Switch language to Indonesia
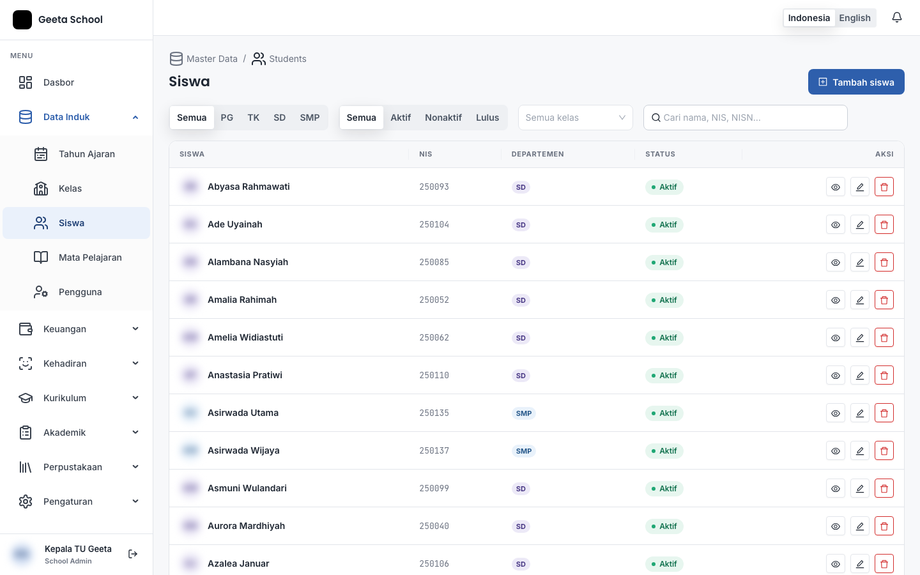Screen dimensions: 920x575 (x=809, y=18)
